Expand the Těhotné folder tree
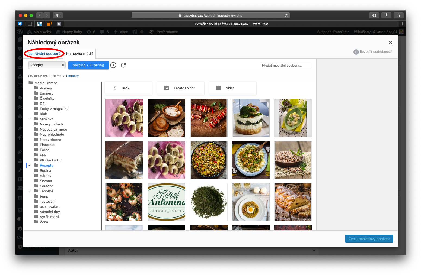The image size is (421, 275). tap(30, 191)
